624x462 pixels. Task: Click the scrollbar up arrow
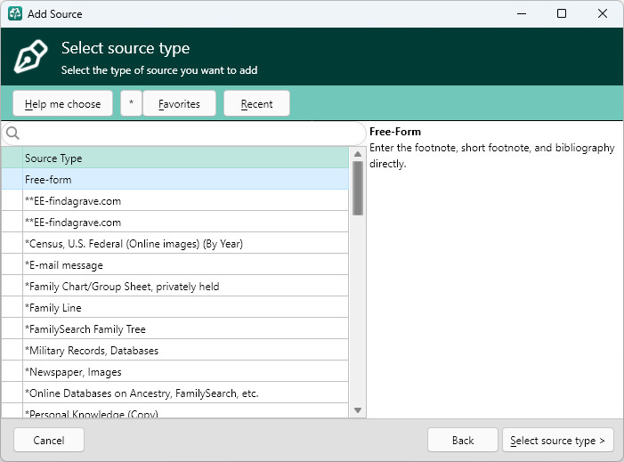pos(358,154)
